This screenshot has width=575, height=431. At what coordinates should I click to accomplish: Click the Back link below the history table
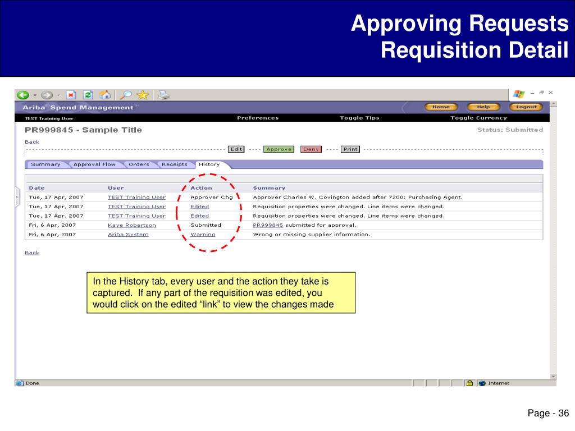[32, 253]
